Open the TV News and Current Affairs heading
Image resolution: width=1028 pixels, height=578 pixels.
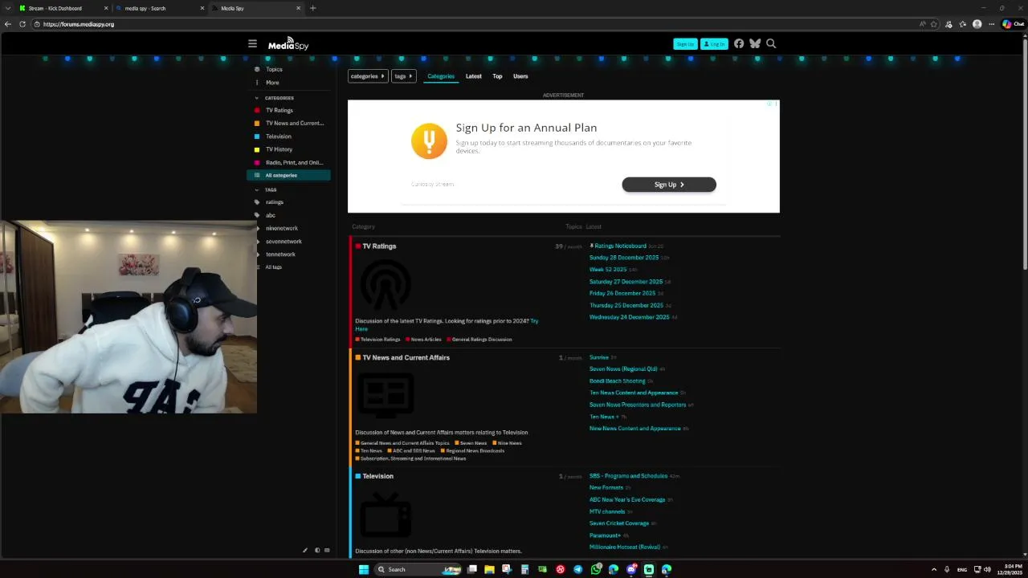click(x=406, y=357)
